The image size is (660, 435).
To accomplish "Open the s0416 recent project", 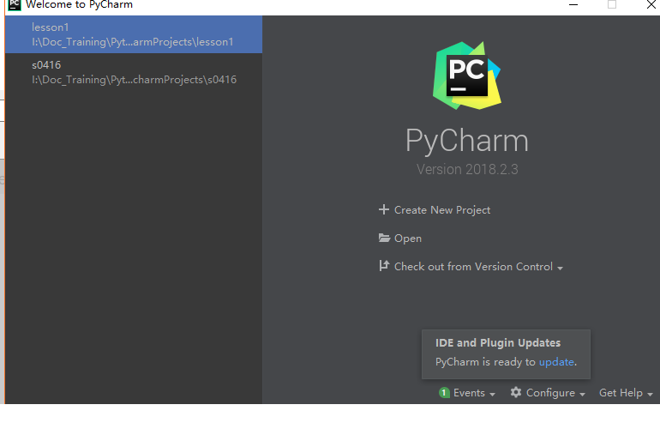I will tap(134, 72).
